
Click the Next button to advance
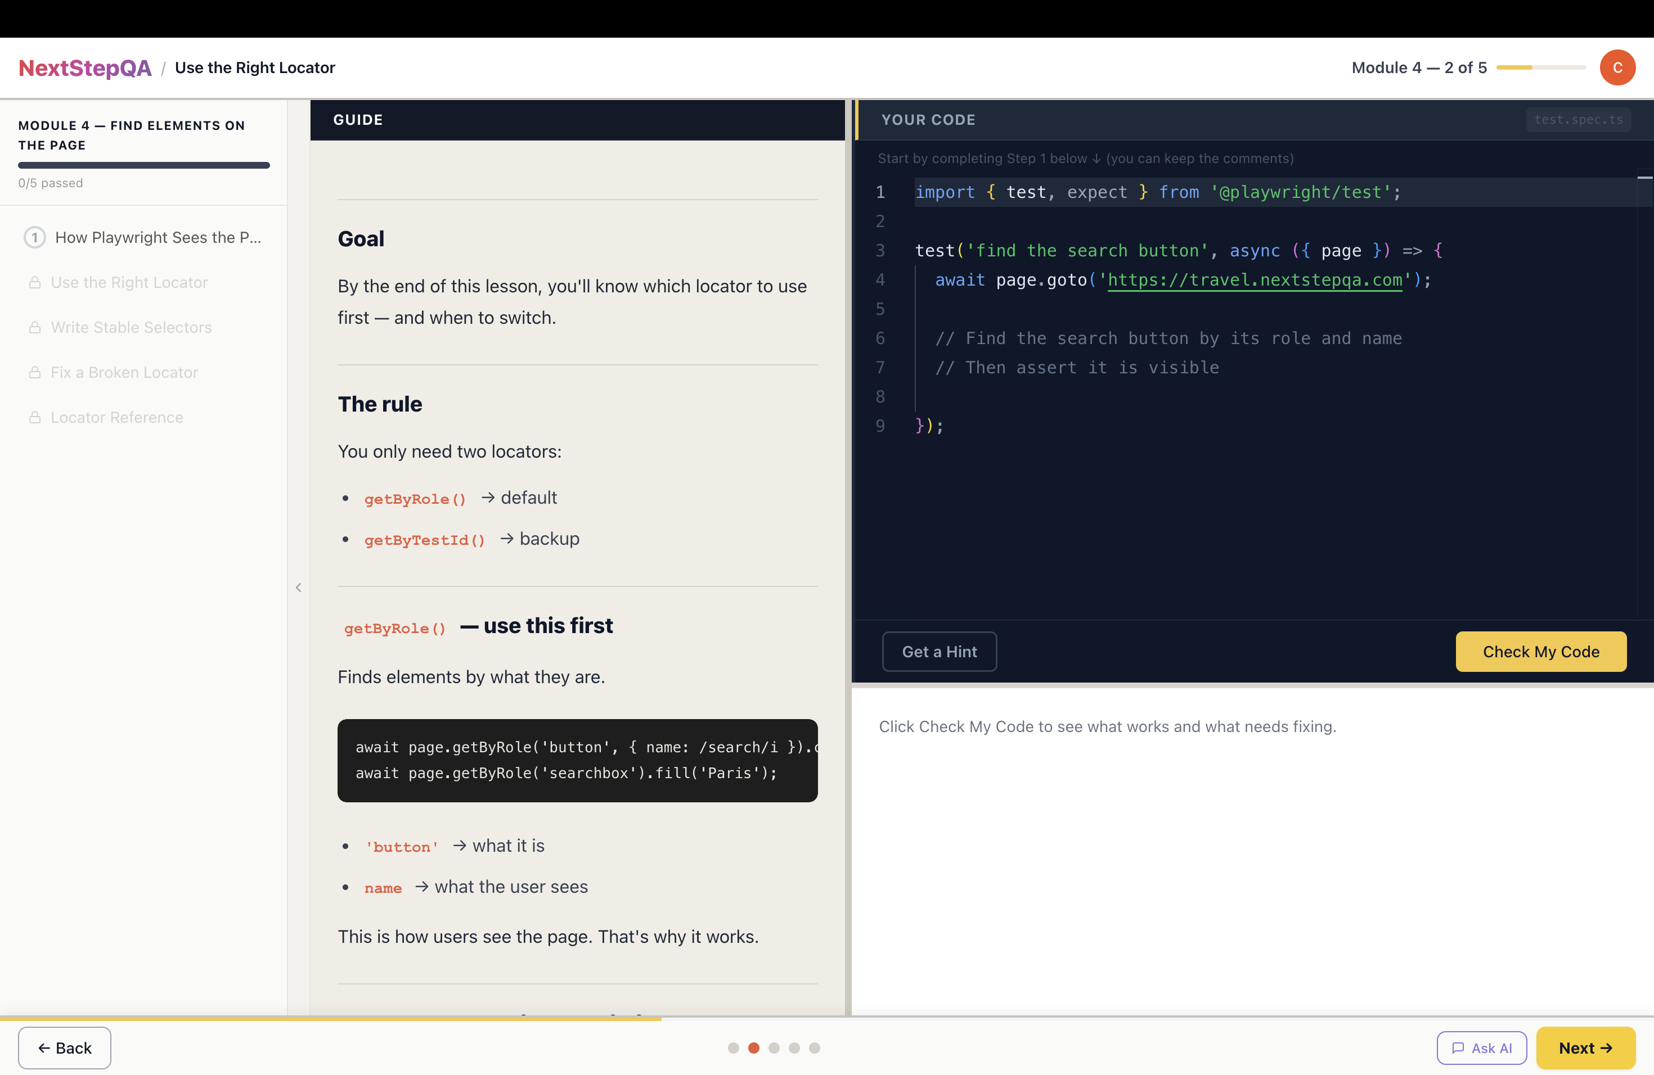click(x=1585, y=1048)
